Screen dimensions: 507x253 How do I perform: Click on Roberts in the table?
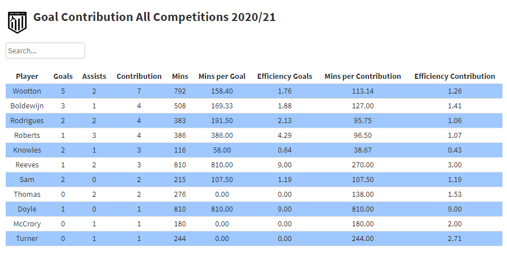tap(27, 135)
